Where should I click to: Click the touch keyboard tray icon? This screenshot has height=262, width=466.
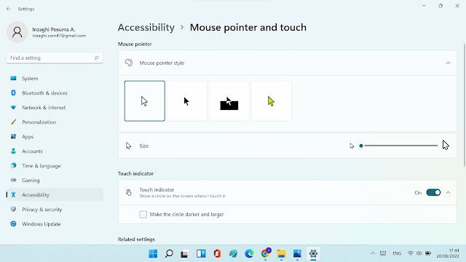[383, 253]
